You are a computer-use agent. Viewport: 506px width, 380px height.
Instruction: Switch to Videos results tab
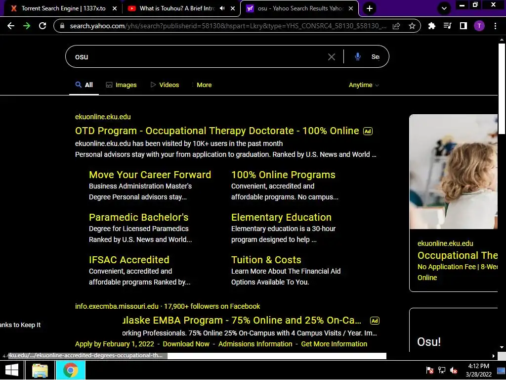coord(165,85)
